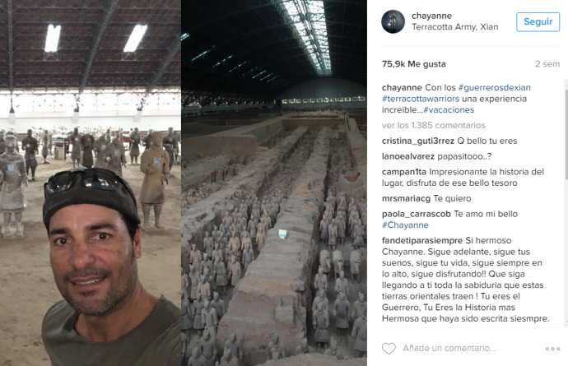Open the chayanne username in the header
The height and width of the screenshot is (366, 568).
tap(431, 16)
